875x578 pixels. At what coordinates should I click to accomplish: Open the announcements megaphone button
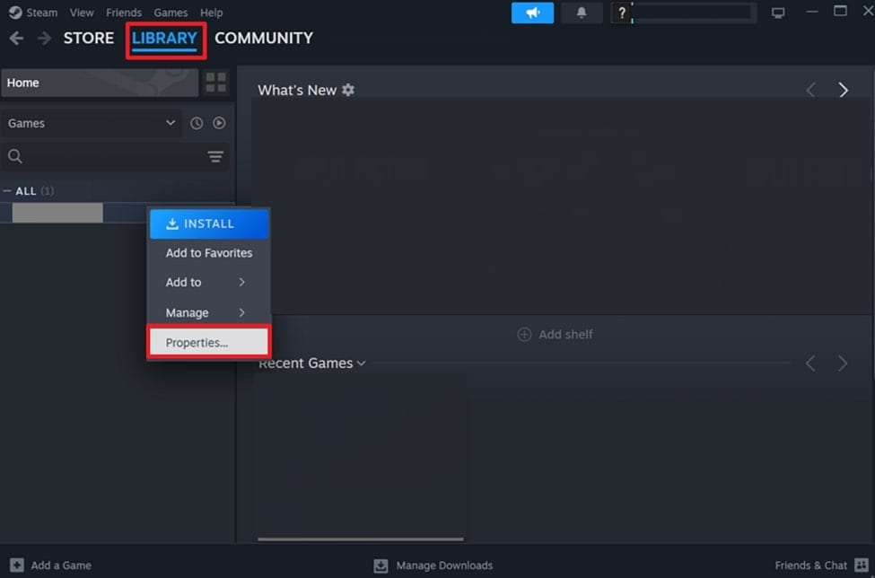click(x=532, y=13)
